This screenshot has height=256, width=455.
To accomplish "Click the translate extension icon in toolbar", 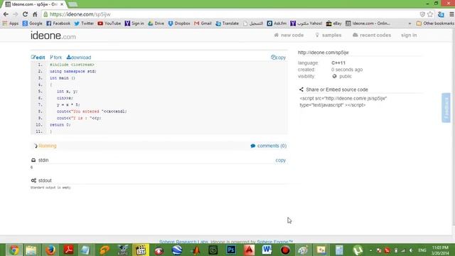I will click(441, 14).
